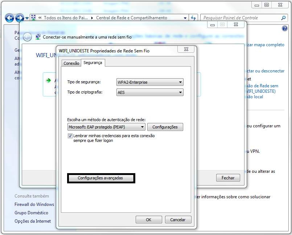The image size is (292, 235).
Task: Select the Segurança tab
Action: click(93, 63)
